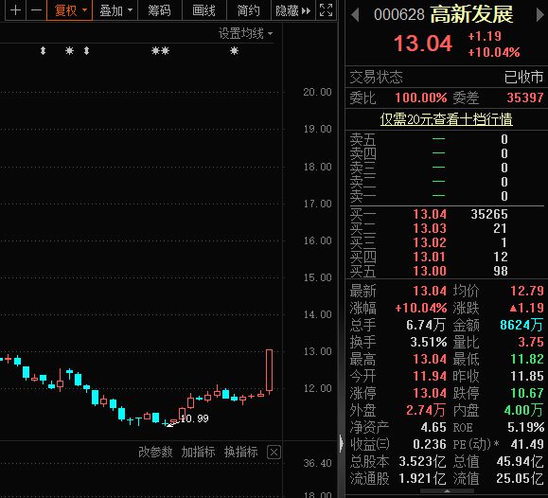548x498 pixels.
Task: Click the leftmost up-down arrow marker
Action: coord(43,51)
